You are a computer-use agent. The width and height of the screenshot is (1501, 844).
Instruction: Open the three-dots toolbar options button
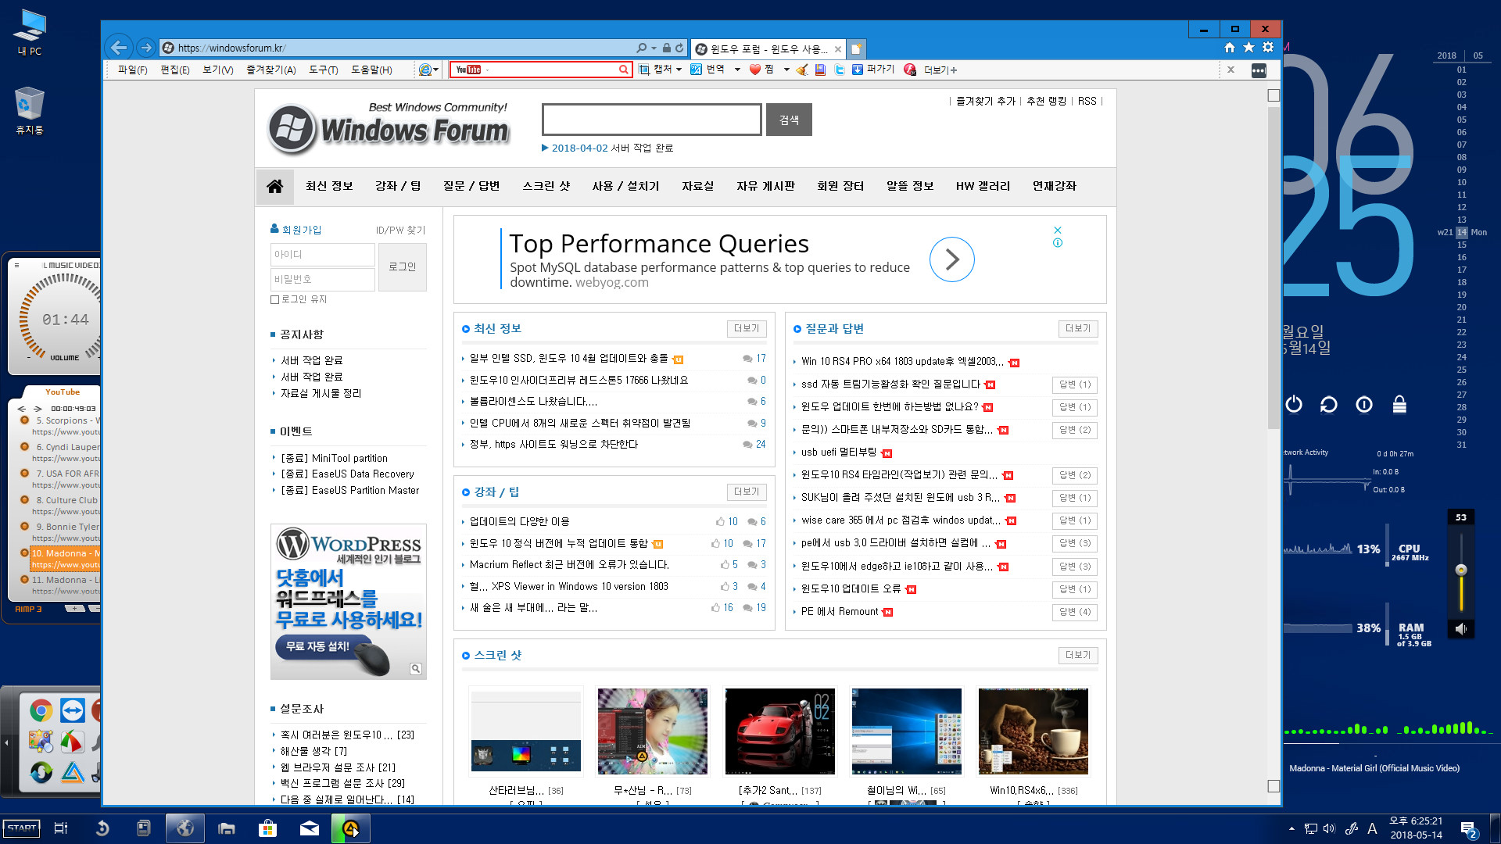(x=1258, y=70)
